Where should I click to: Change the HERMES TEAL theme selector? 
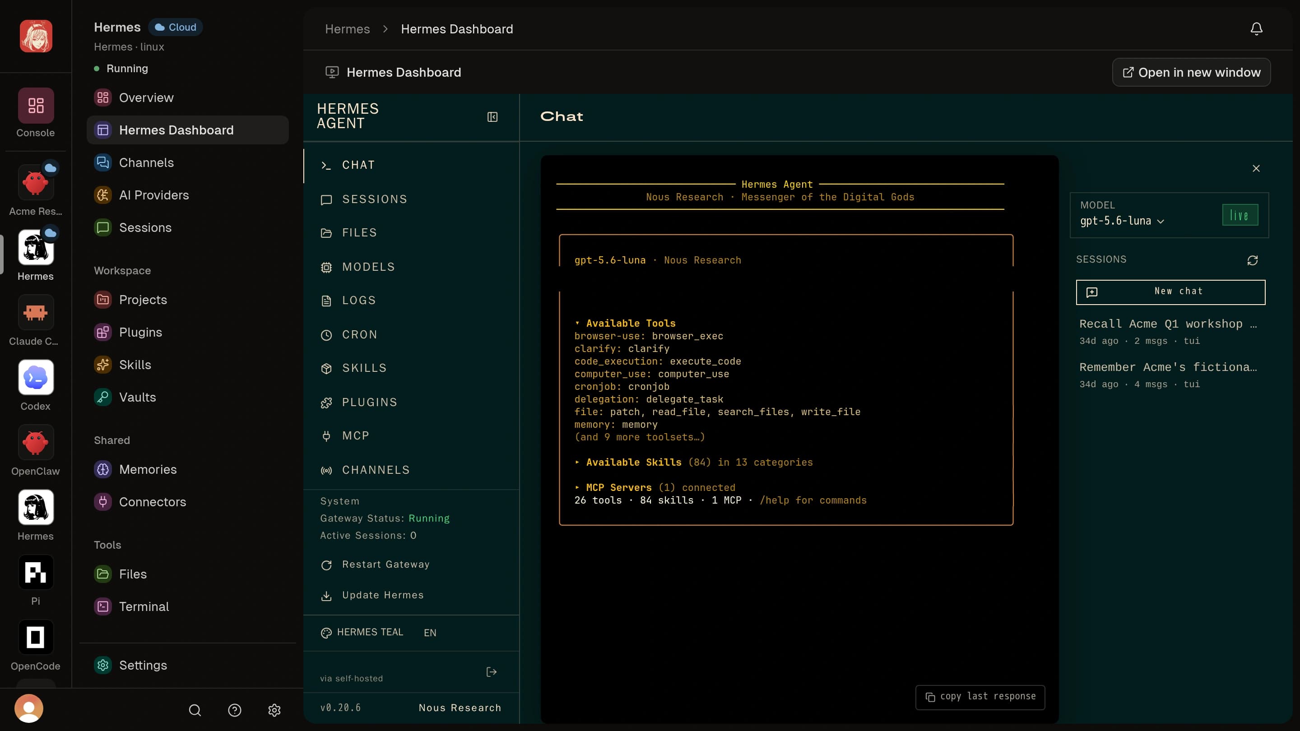coord(362,633)
